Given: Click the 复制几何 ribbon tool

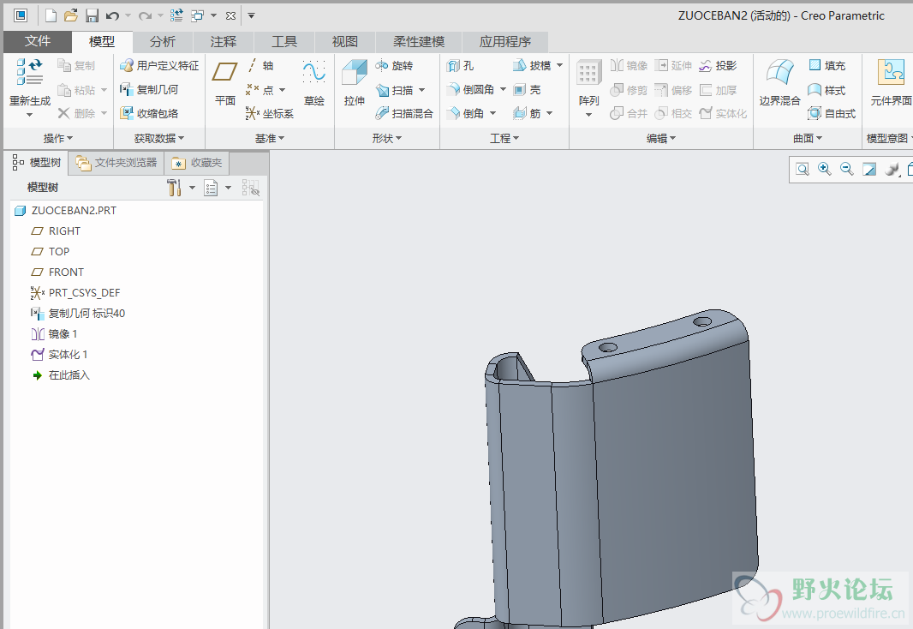Looking at the screenshot, I should pyautogui.click(x=149, y=89).
